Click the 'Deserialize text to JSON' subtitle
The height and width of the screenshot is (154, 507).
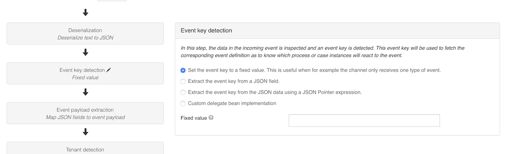point(85,38)
